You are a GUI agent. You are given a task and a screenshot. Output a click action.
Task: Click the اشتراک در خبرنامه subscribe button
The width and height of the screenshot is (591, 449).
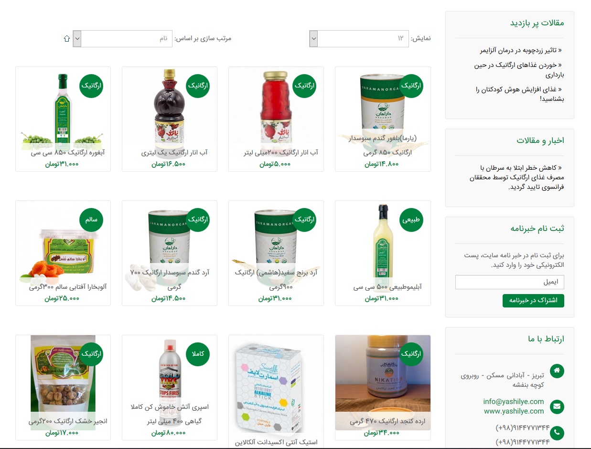coord(533,301)
